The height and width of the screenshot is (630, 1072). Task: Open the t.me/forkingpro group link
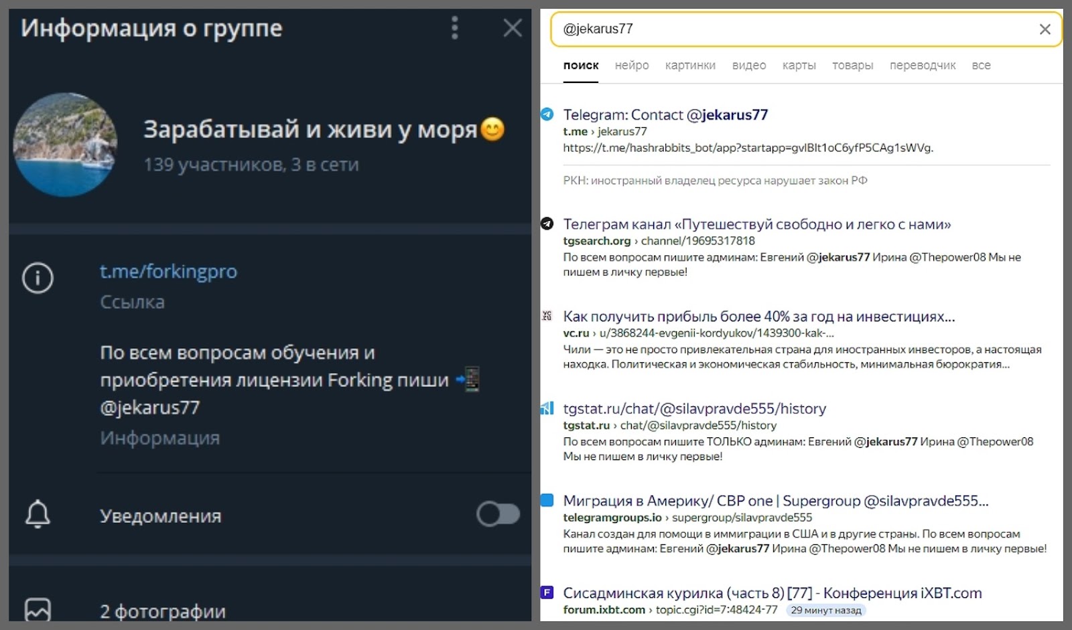(168, 272)
